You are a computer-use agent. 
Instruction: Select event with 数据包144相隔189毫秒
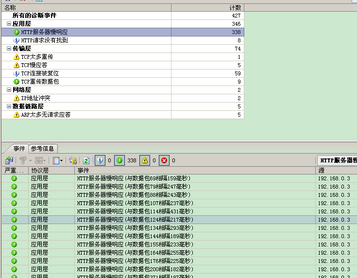179,236
